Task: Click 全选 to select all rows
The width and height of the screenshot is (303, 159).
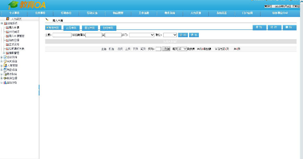Action: pos(104,49)
